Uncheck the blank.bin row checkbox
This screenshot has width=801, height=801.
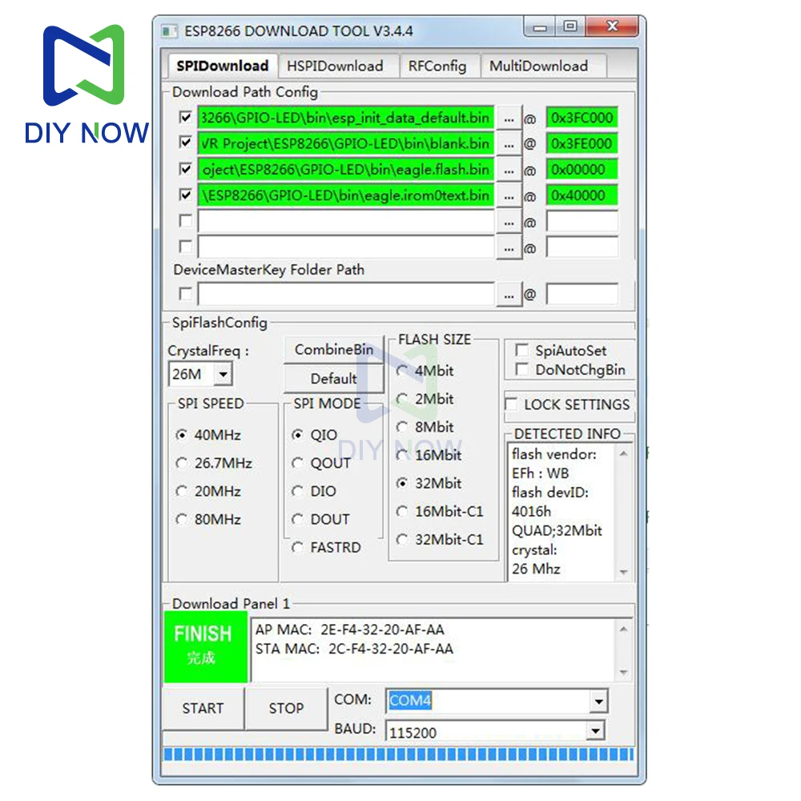coord(186,143)
